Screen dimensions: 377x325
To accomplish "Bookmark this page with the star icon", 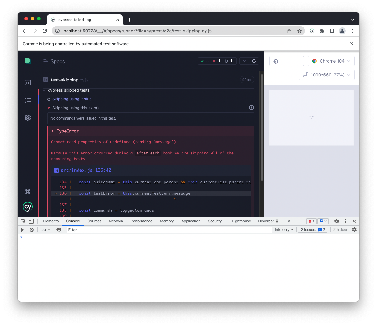I will (x=299, y=31).
